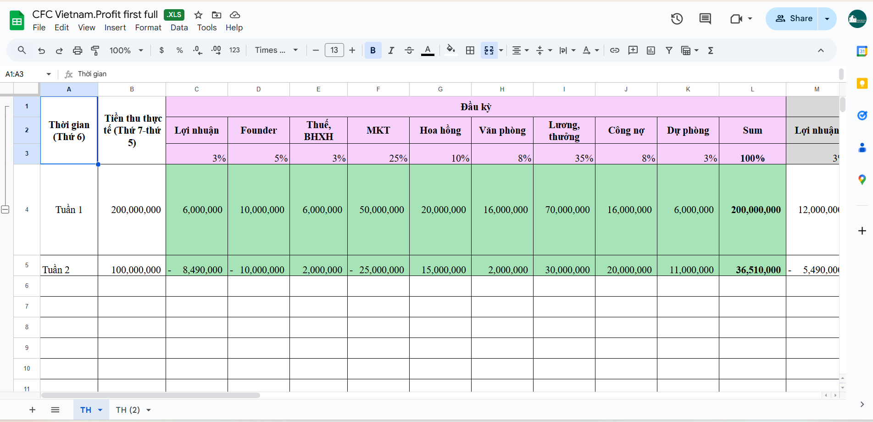Search the menus magnifier icon
The height and width of the screenshot is (422, 873).
pos(22,50)
